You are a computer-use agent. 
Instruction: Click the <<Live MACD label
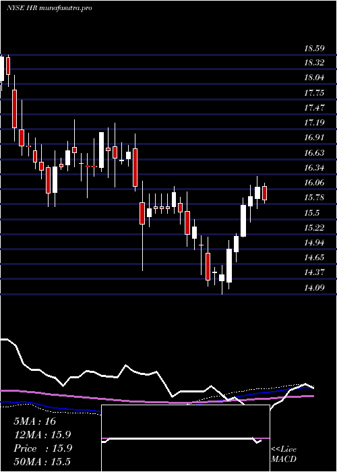pos(284,454)
